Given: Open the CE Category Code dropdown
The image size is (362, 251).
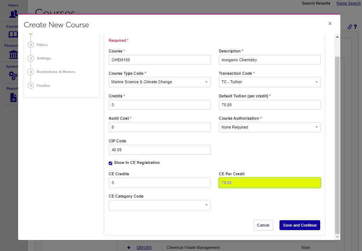Looking at the screenshot, I should click(x=159, y=205).
